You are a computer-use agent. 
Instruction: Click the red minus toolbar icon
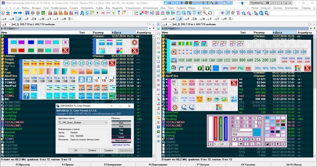click(x=103, y=13)
